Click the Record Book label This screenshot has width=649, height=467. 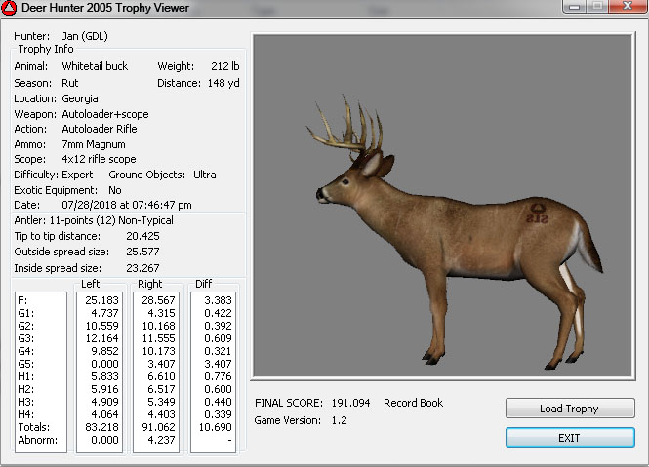414,403
